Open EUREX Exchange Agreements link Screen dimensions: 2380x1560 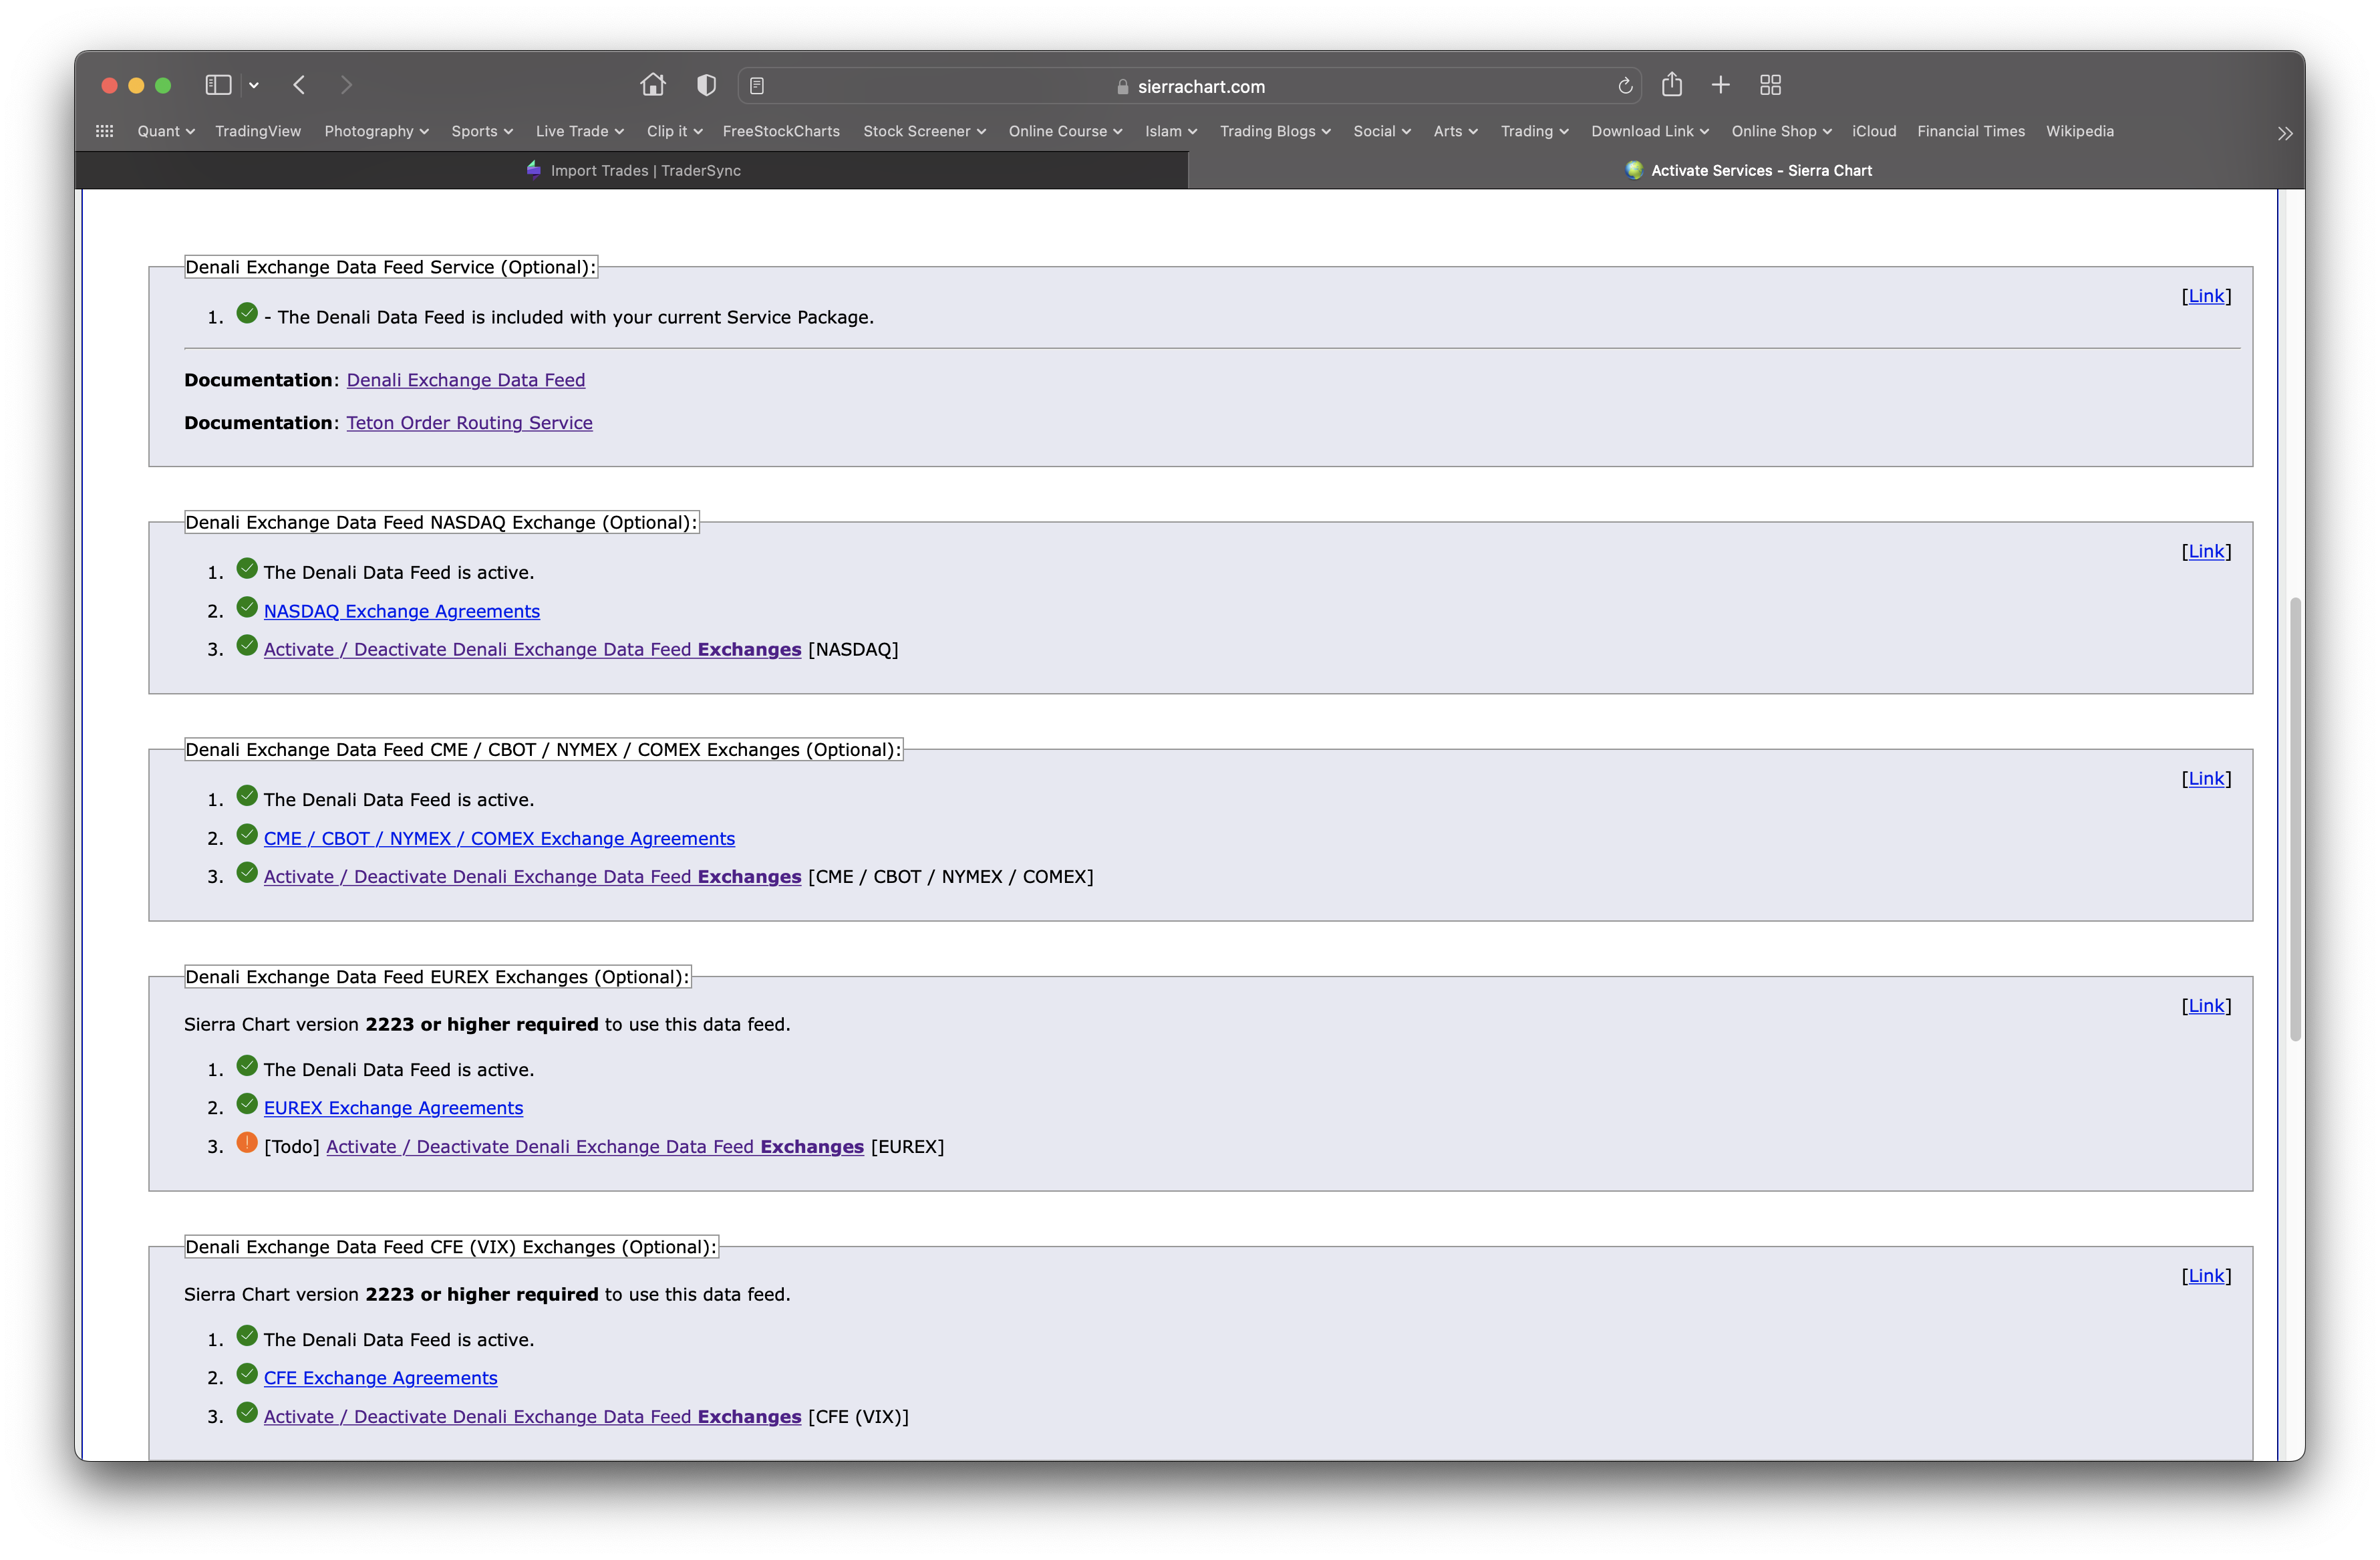point(393,1108)
